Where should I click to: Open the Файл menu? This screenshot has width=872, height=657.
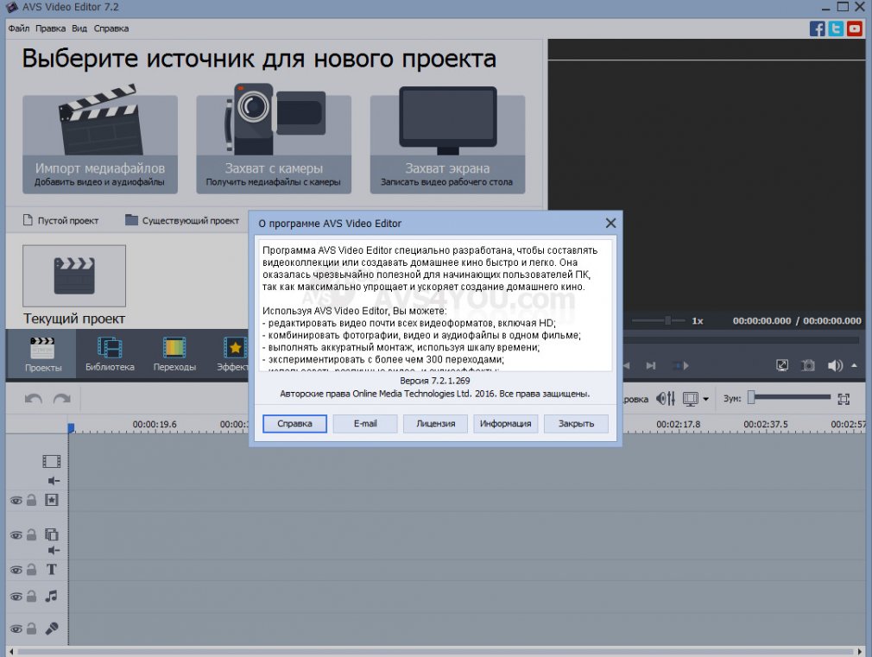coord(19,28)
